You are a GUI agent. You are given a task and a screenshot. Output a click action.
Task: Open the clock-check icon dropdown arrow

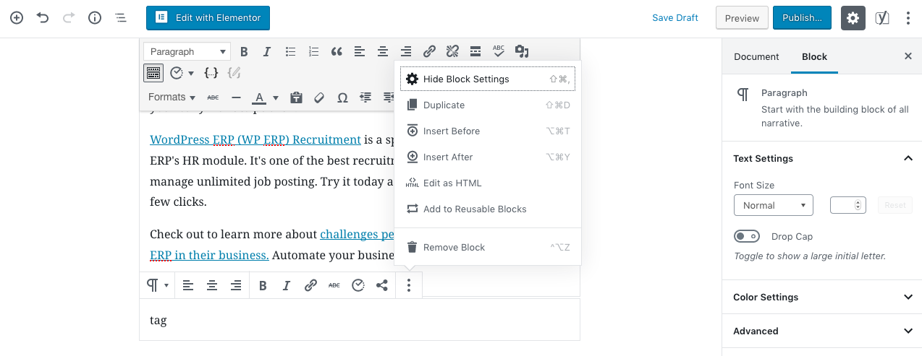191,73
